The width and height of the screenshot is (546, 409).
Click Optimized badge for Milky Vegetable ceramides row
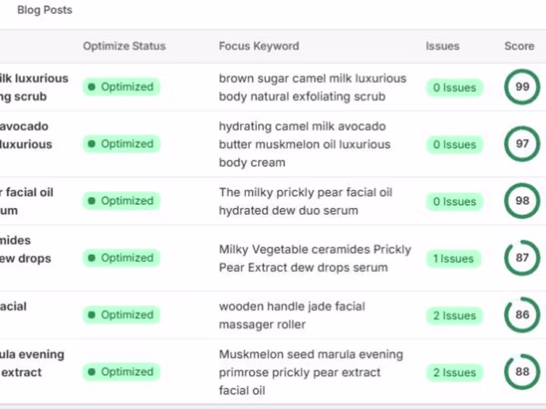121,258
